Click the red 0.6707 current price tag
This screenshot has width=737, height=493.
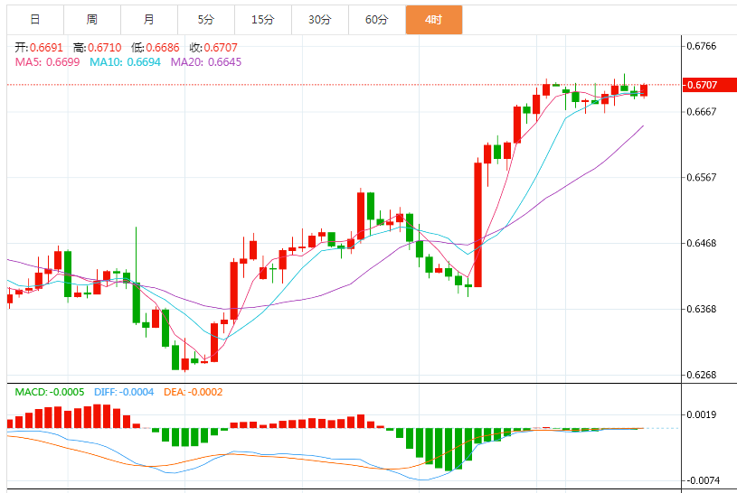click(x=709, y=85)
